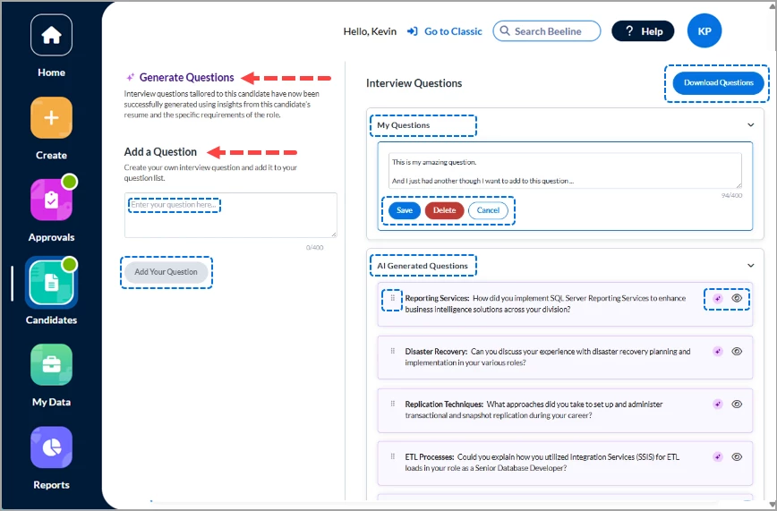
Task: Click the Add Your Question button
Action: [x=166, y=272]
